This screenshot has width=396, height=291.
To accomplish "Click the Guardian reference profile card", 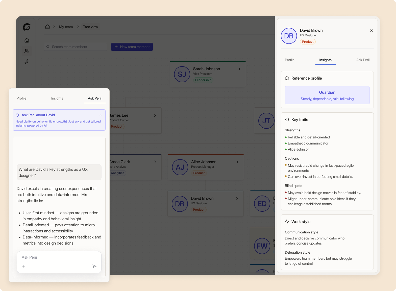I will pyautogui.click(x=327, y=95).
